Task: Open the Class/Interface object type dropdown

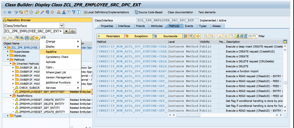Action: 62,26
